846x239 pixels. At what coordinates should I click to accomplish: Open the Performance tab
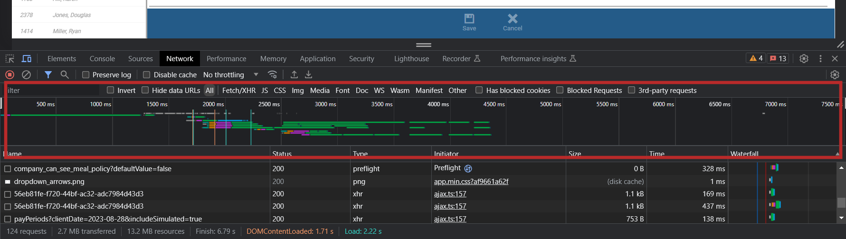click(227, 59)
